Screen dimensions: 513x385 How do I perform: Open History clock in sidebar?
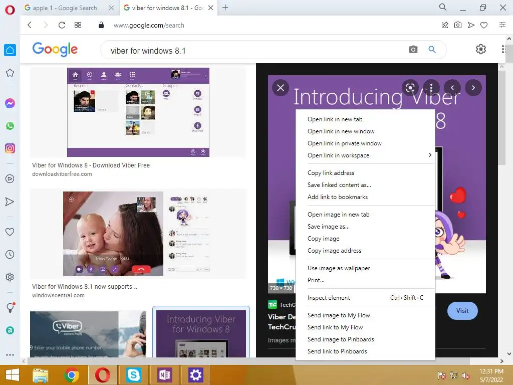[x=10, y=254]
